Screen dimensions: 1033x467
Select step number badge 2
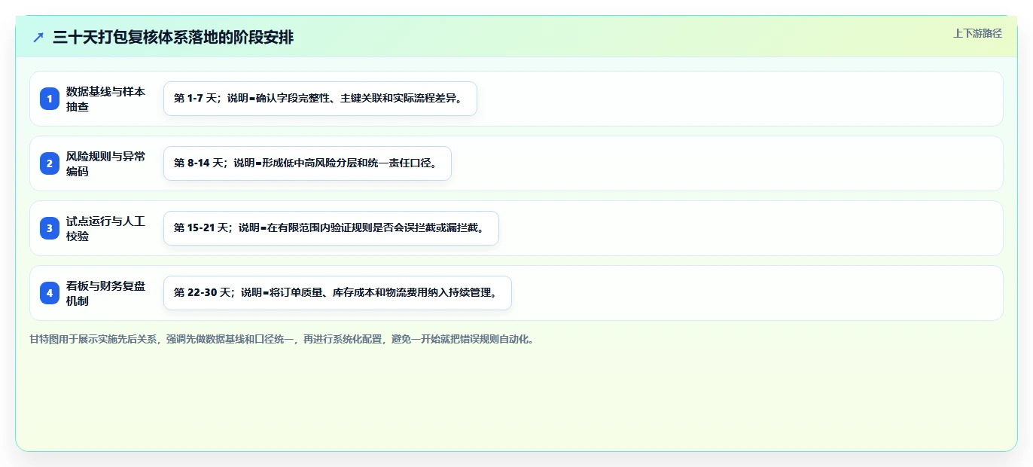pyautogui.click(x=50, y=163)
